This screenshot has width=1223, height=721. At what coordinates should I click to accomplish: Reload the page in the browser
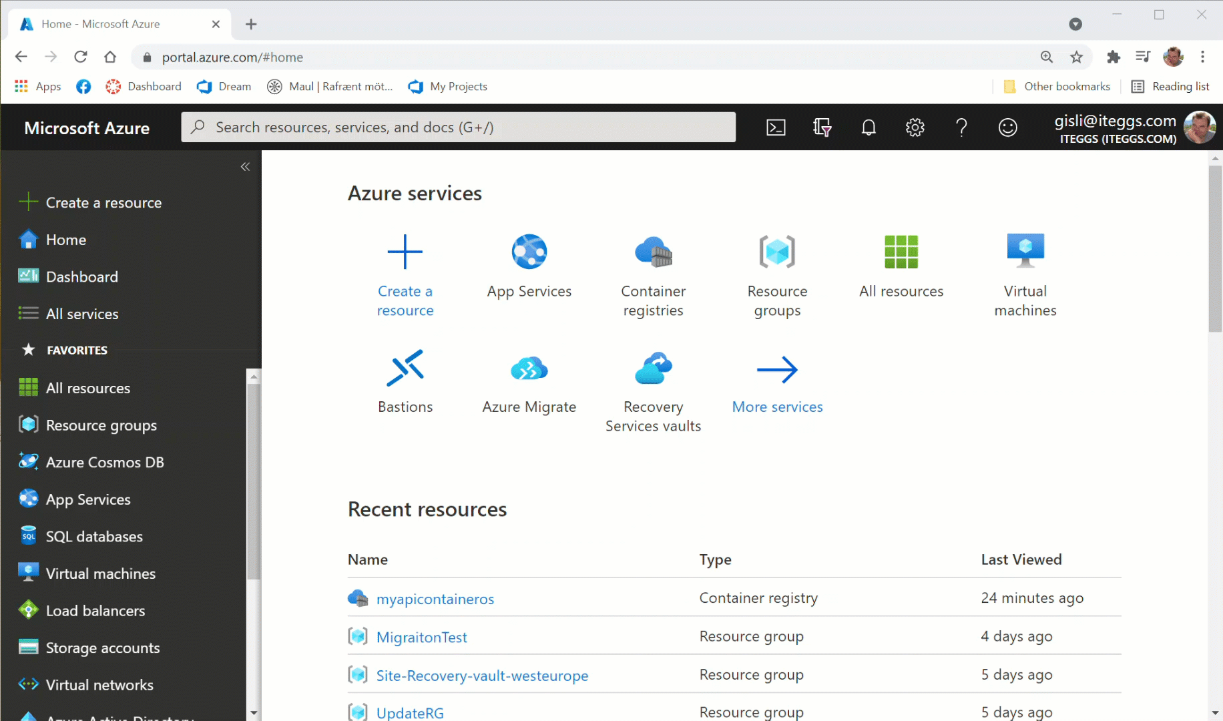[x=81, y=57]
